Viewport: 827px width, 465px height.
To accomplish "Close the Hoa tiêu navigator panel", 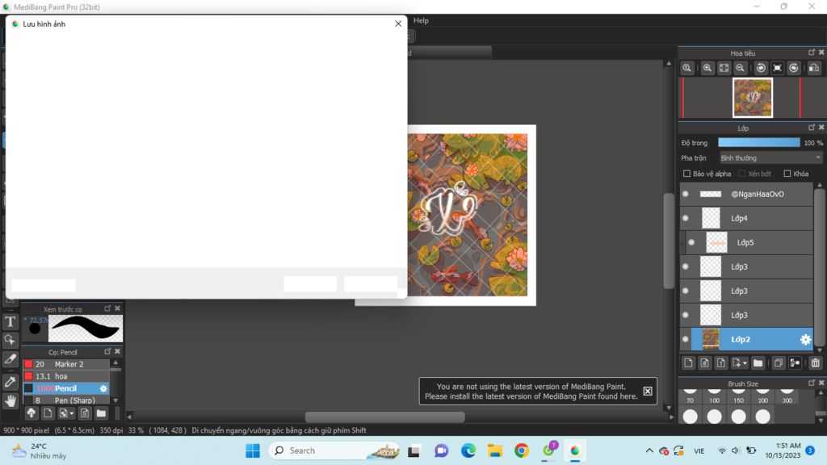I will (x=821, y=52).
